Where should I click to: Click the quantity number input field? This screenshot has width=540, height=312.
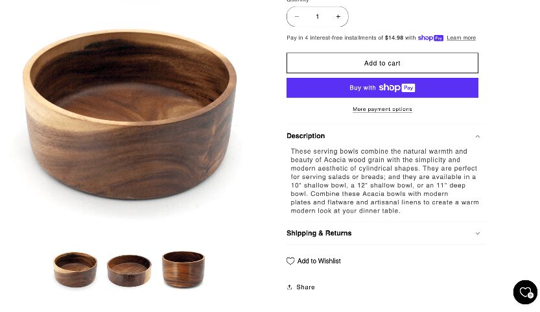tap(318, 17)
